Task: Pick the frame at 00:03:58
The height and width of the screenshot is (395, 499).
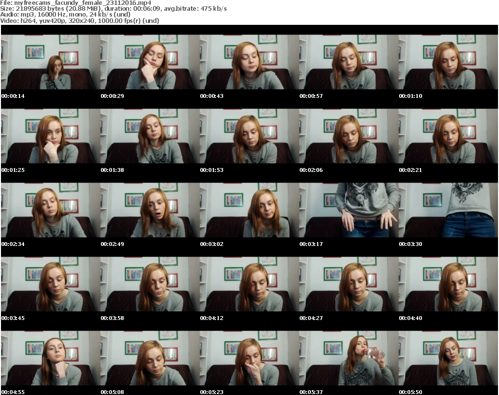Action: [150, 284]
